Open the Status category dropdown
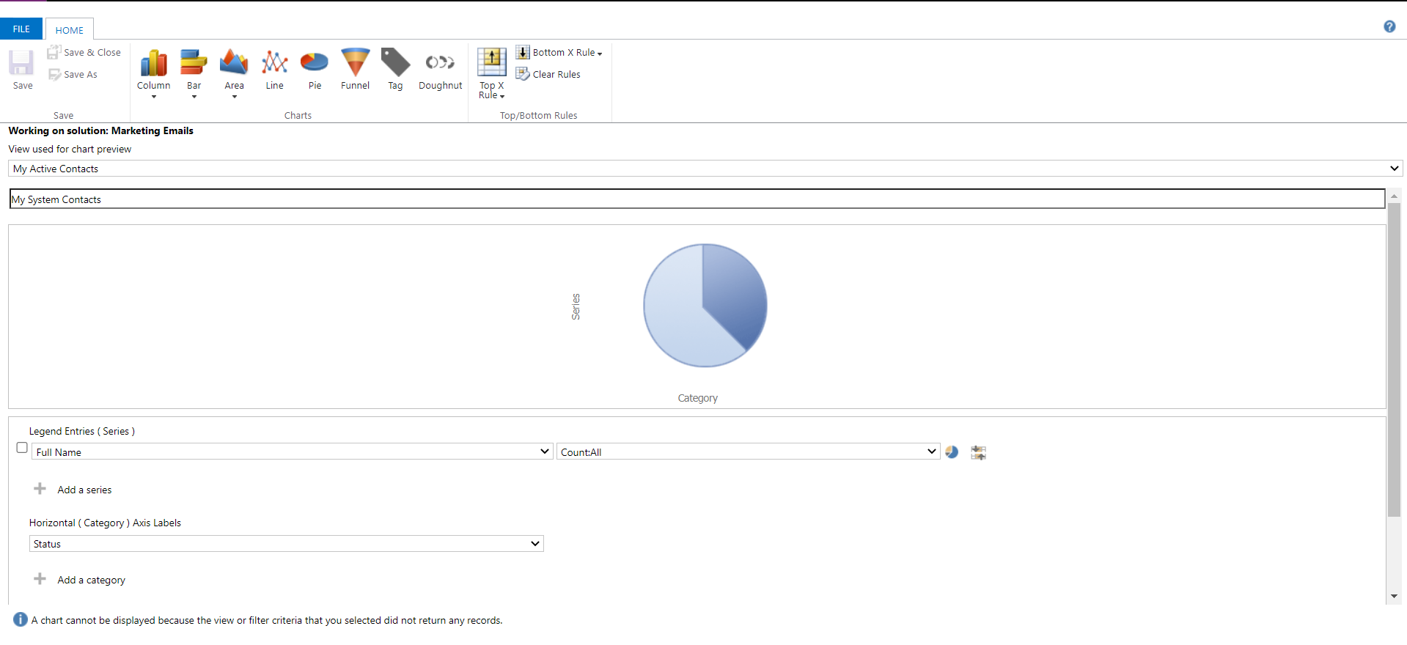 pos(287,543)
